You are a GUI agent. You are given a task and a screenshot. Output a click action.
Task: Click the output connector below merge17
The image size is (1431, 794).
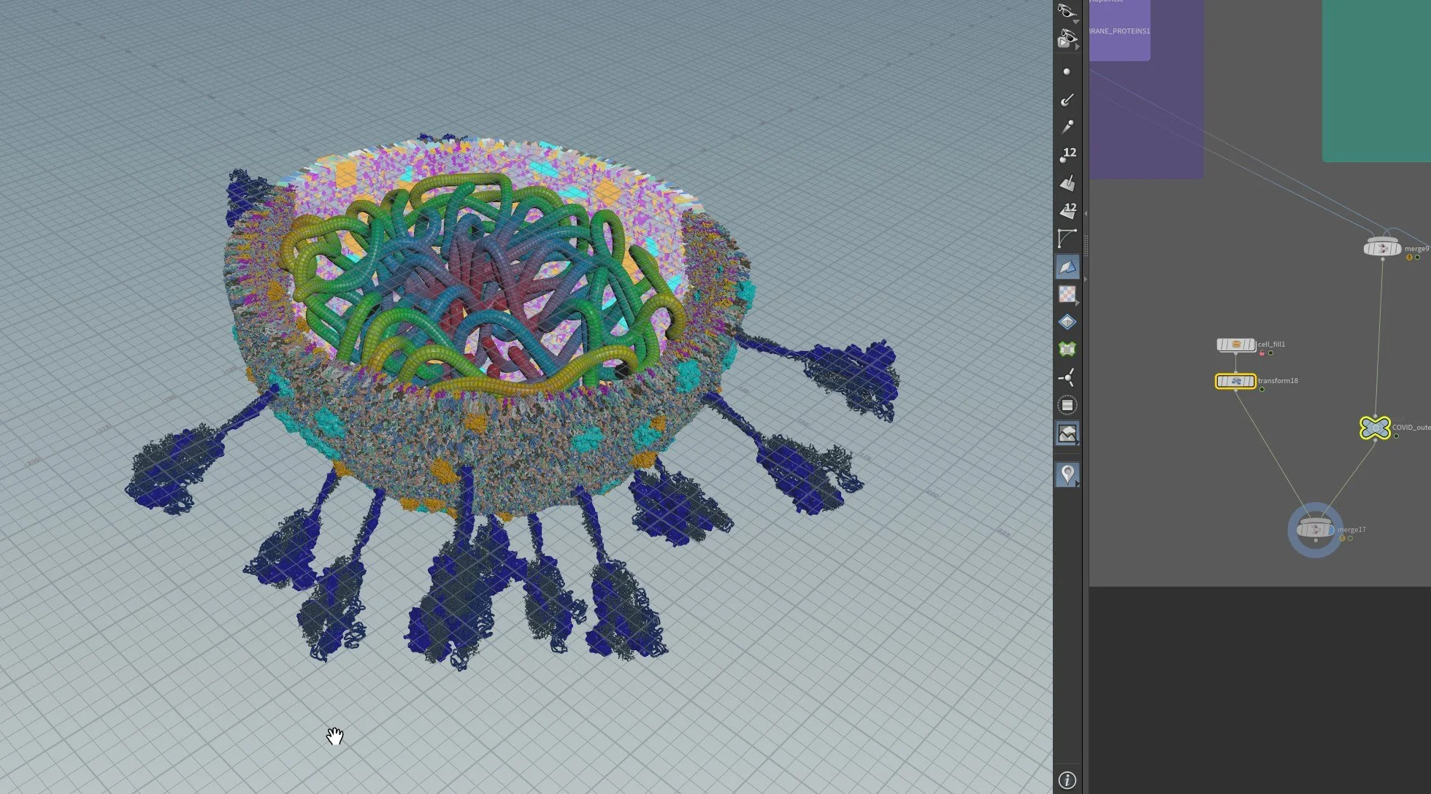coord(1316,540)
